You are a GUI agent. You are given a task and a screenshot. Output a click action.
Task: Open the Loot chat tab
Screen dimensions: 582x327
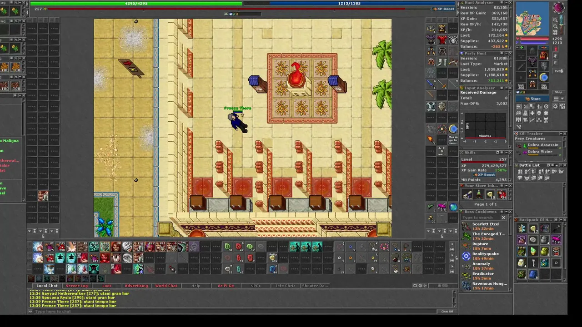point(107,286)
